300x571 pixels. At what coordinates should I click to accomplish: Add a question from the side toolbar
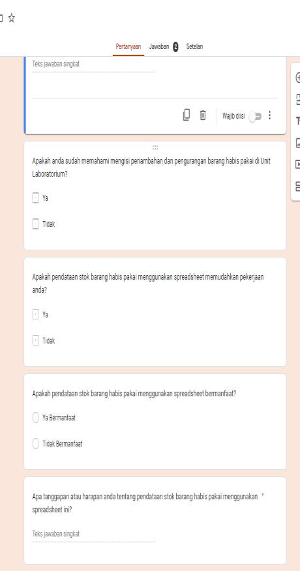297,78
